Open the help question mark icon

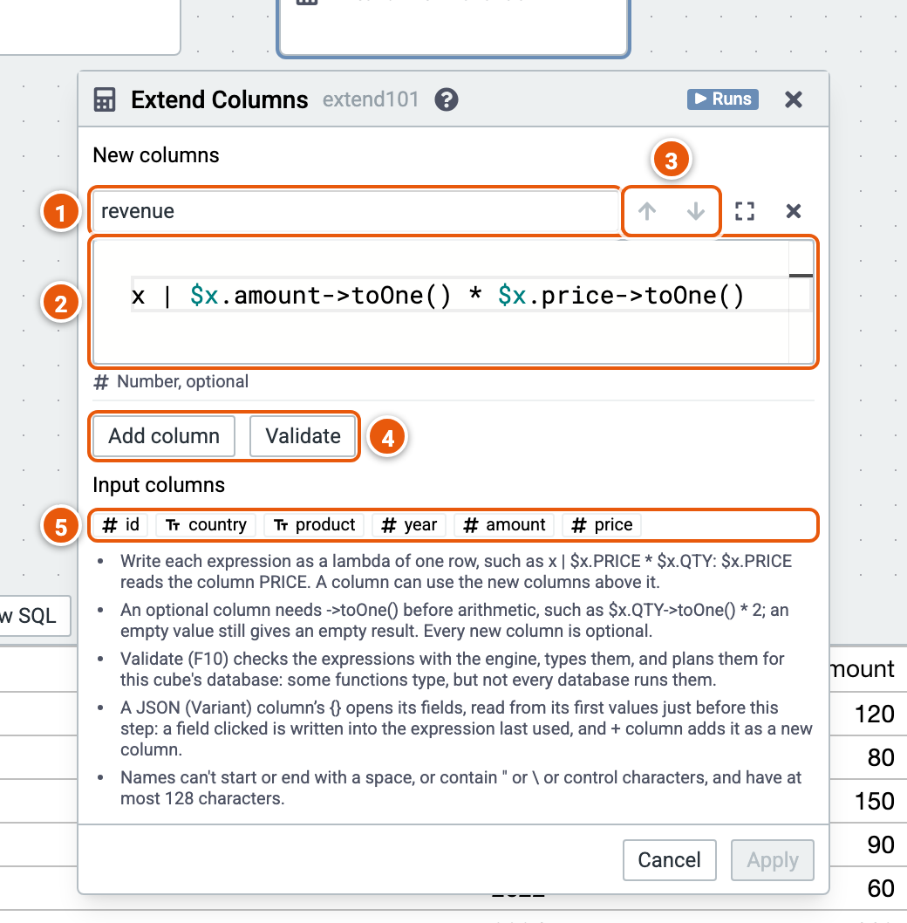pyautogui.click(x=447, y=99)
